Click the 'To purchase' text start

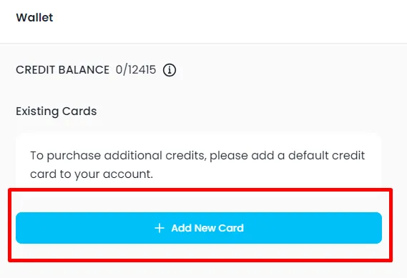[x=65, y=156]
